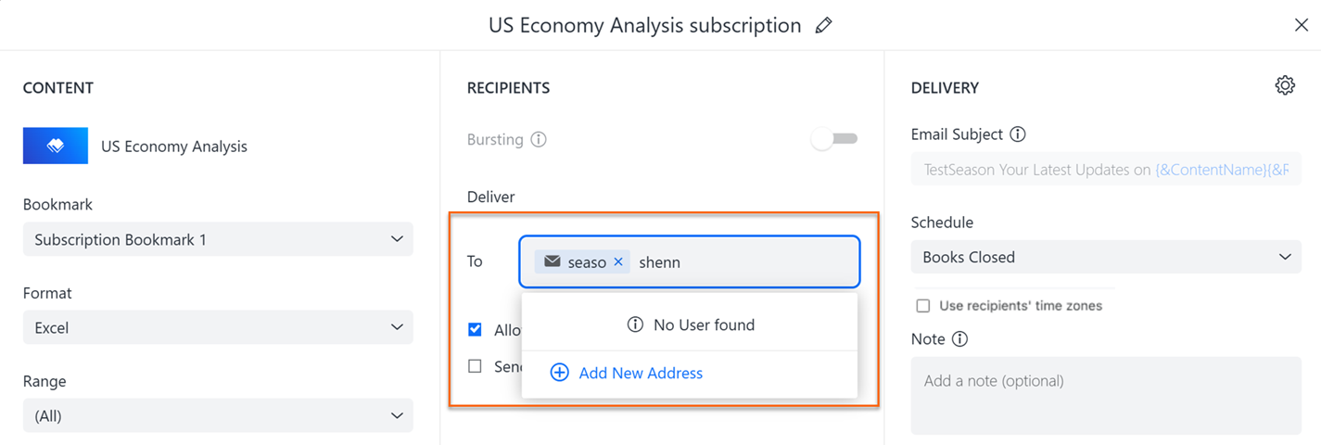Click the Bursting info icon
This screenshot has height=445, width=1321.
click(x=539, y=140)
